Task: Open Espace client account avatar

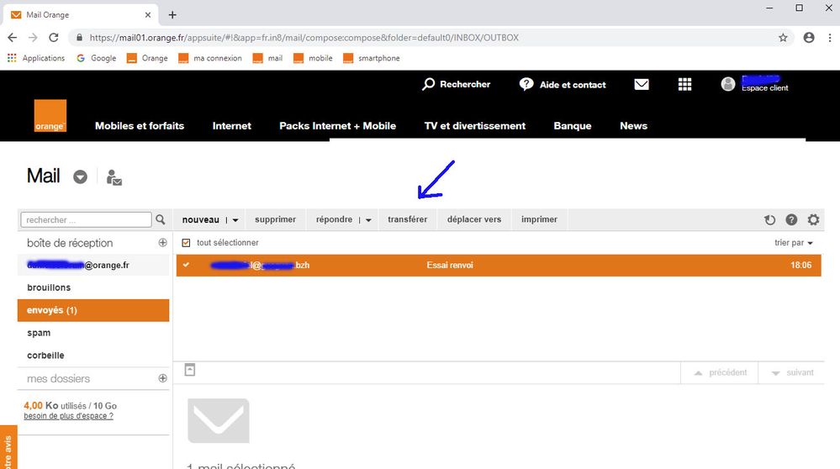Action: tap(727, 84)
